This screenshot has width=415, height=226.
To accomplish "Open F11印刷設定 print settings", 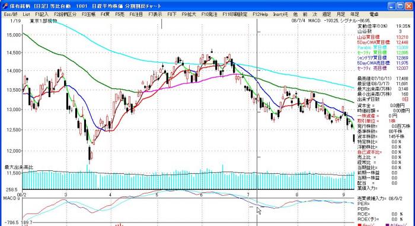I will [x=235, y=15].
